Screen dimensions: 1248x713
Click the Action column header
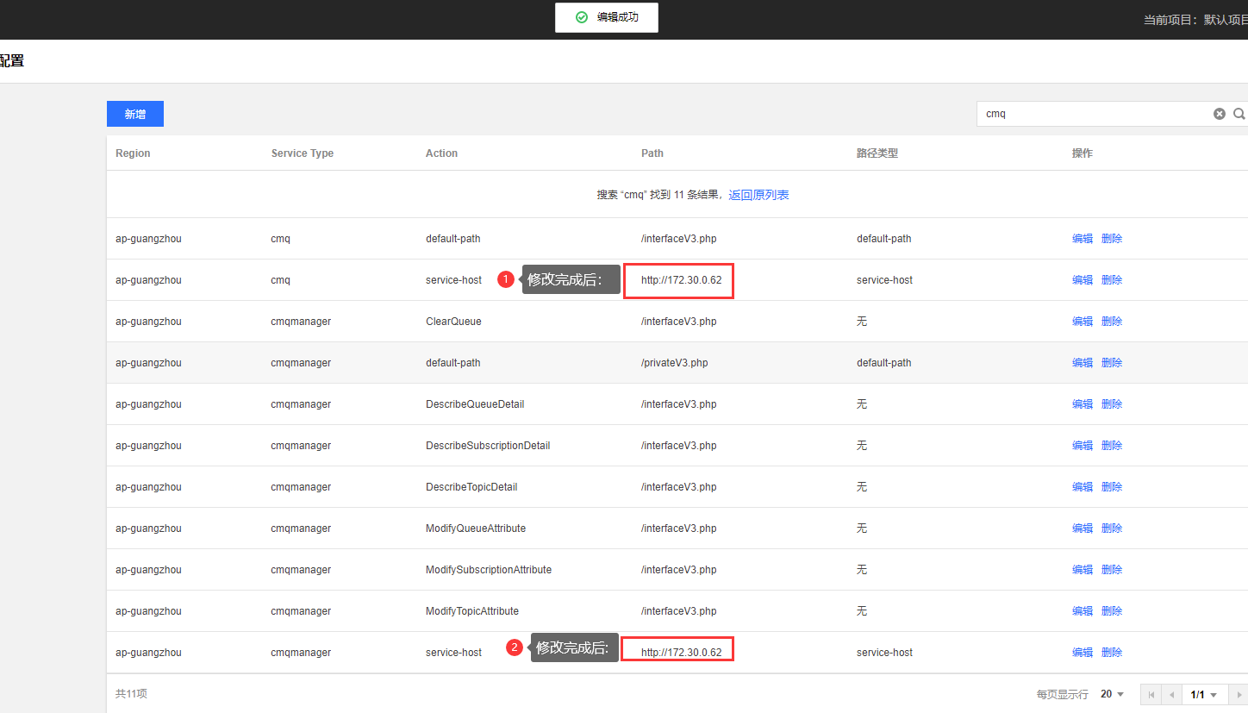coord(441,153)
